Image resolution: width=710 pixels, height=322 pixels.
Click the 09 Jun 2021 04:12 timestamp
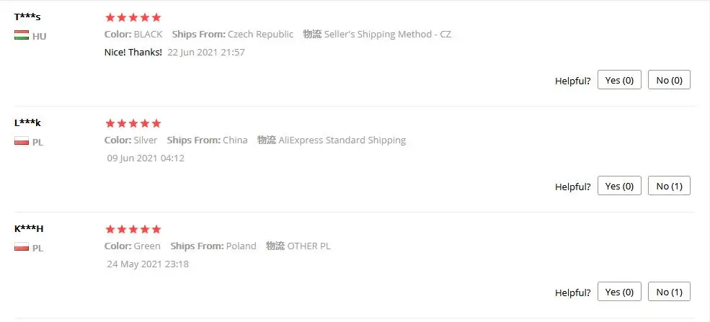(146, 158)
